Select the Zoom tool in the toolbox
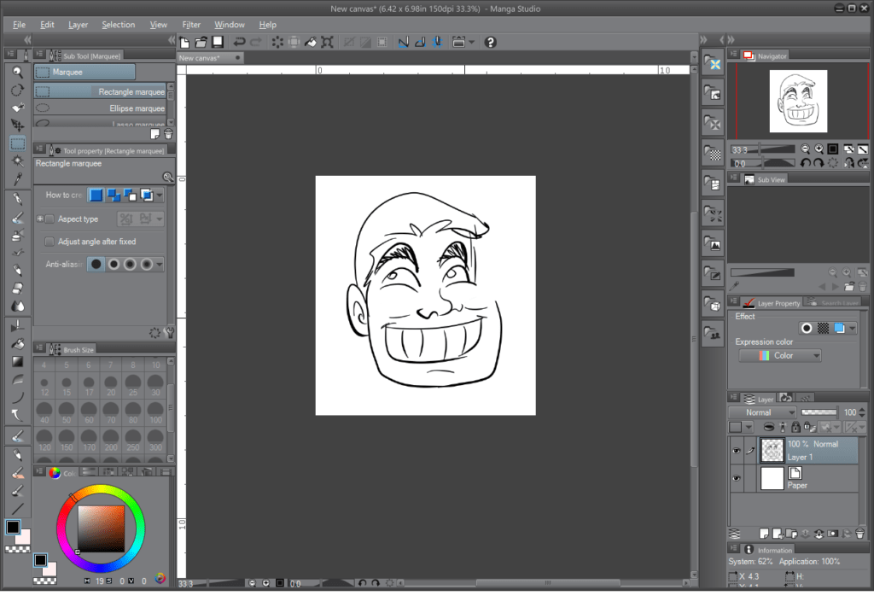Screen dimensions: 874x613 click(17, 73)
